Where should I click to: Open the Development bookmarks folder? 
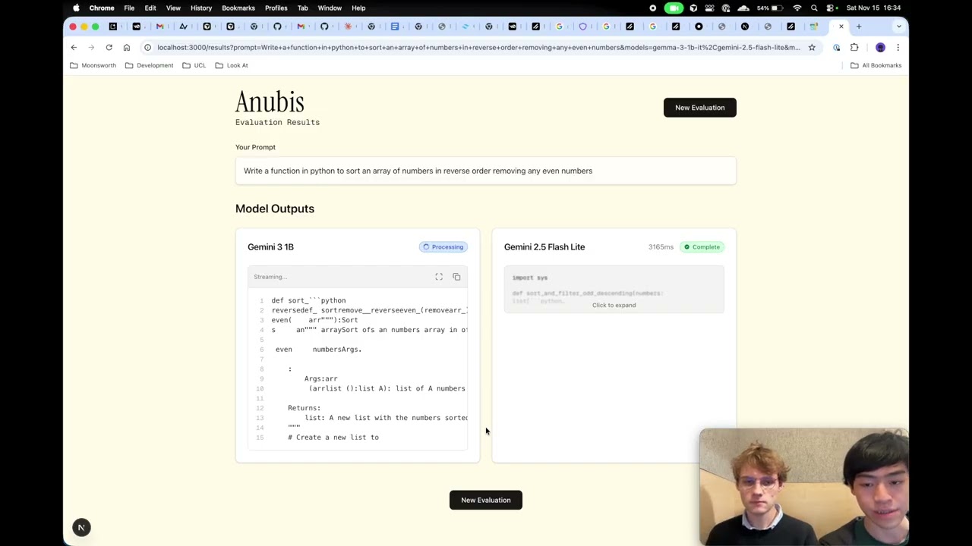(x=150, y=65)
